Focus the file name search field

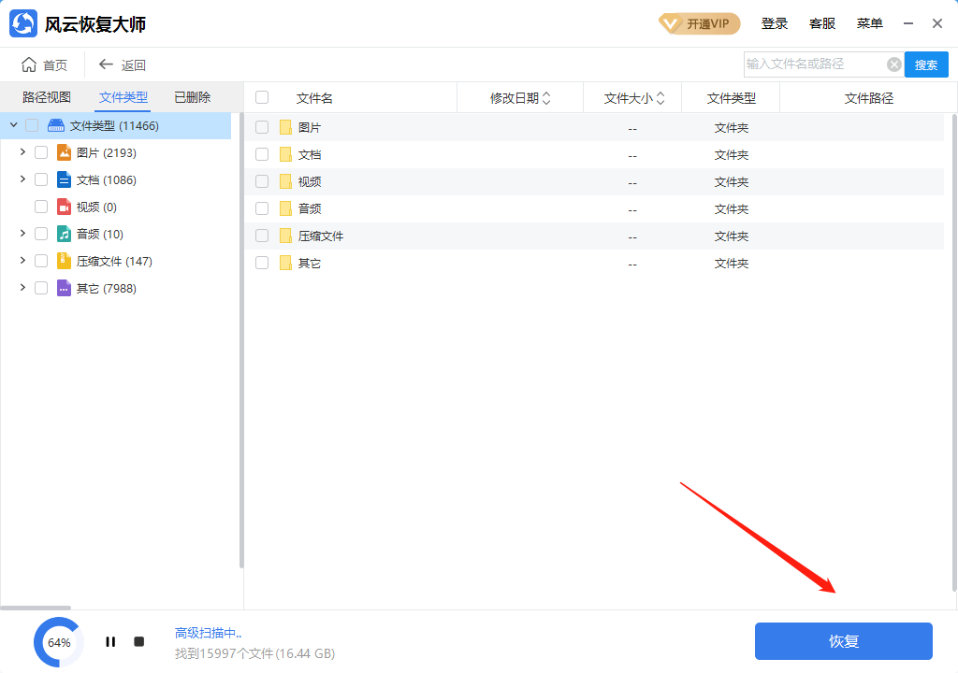(812, 64)
